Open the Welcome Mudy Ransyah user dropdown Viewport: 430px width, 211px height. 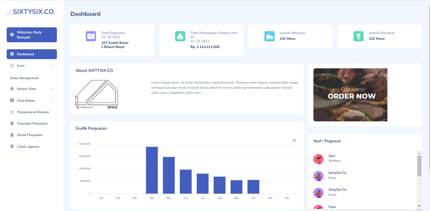(32, 35)
